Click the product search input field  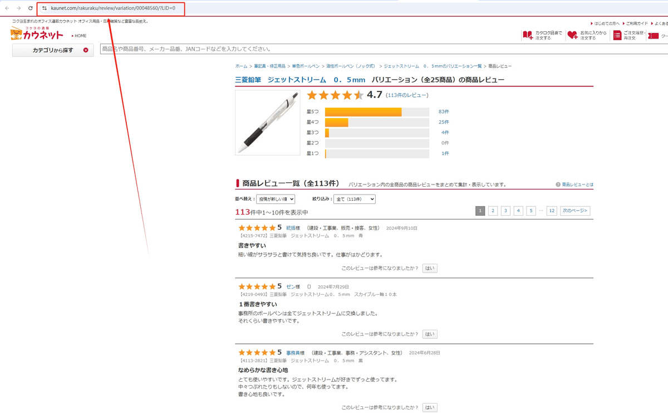pos(384,49)
